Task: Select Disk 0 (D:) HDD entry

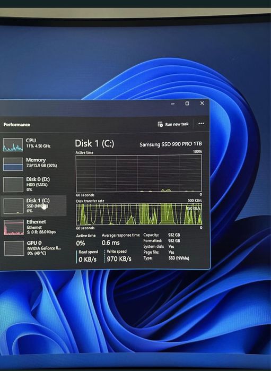Action: coord(33,184)
